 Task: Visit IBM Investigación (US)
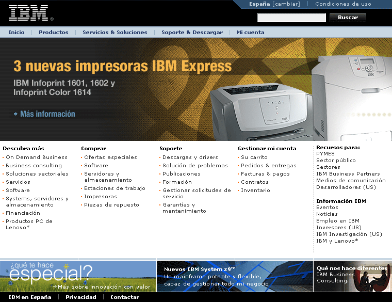pos(349,234)
